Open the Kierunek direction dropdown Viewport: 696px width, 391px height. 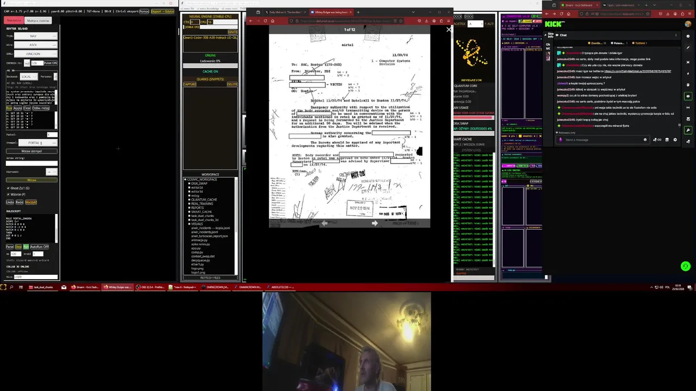pyautogui.click(x=52, y=172)
